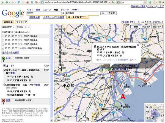
Task: Click the printer icon beside 印刷
Action: click(x=122, y=22)
